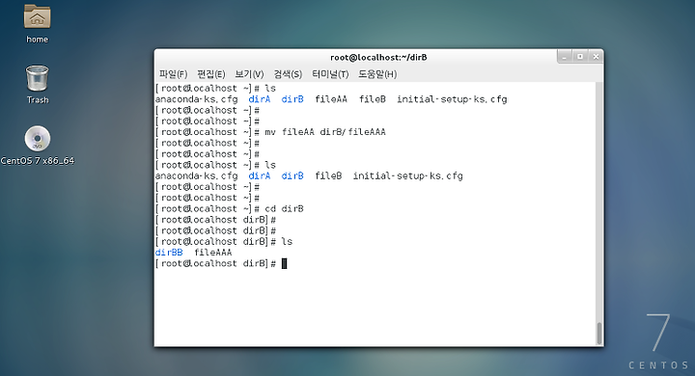
Task: Open the 도움말(H) menu
Action: 377,74
